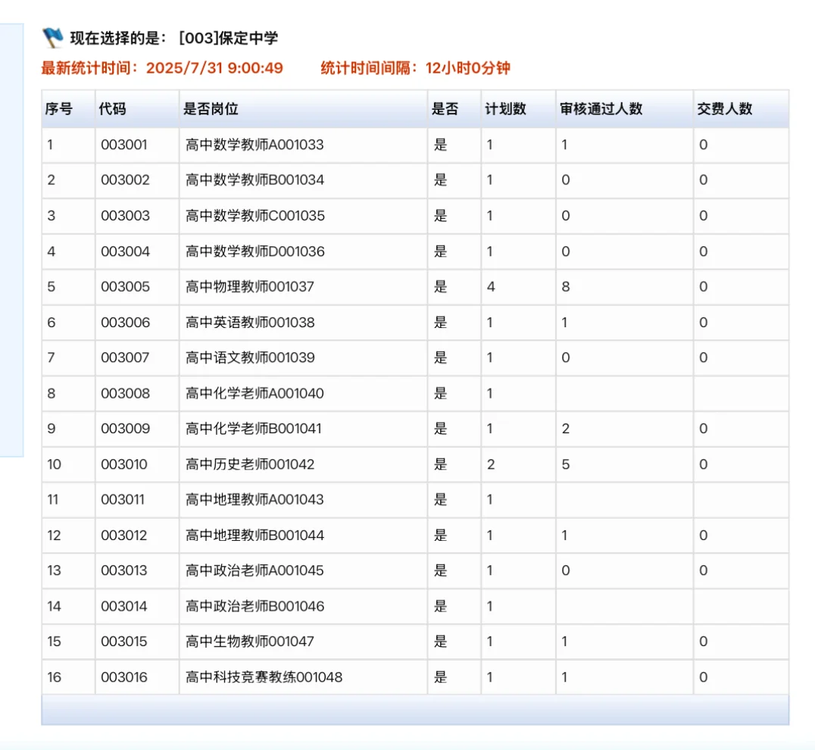Select row 高中历史老师001042
This screenshot has width=815, height=750.
[x=415, y=464]
